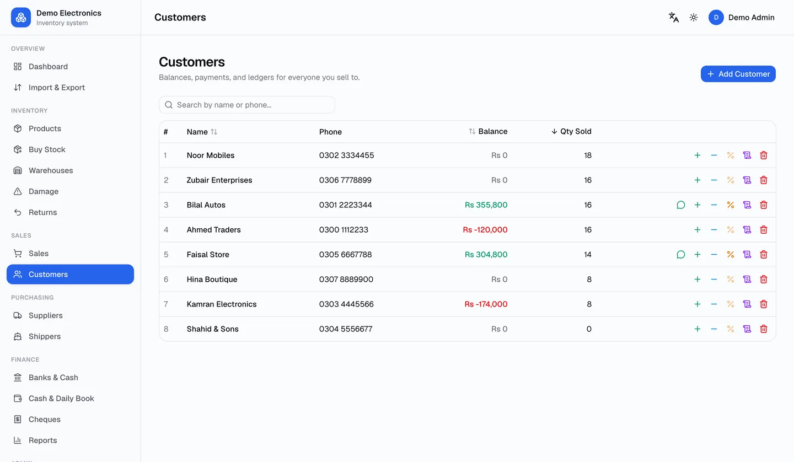Navigate to Buy Stock
This screenshot has height=462, width=794.
click(70, 149)
